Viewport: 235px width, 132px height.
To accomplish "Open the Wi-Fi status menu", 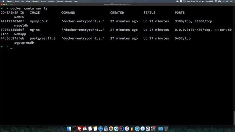I will 216,1.
